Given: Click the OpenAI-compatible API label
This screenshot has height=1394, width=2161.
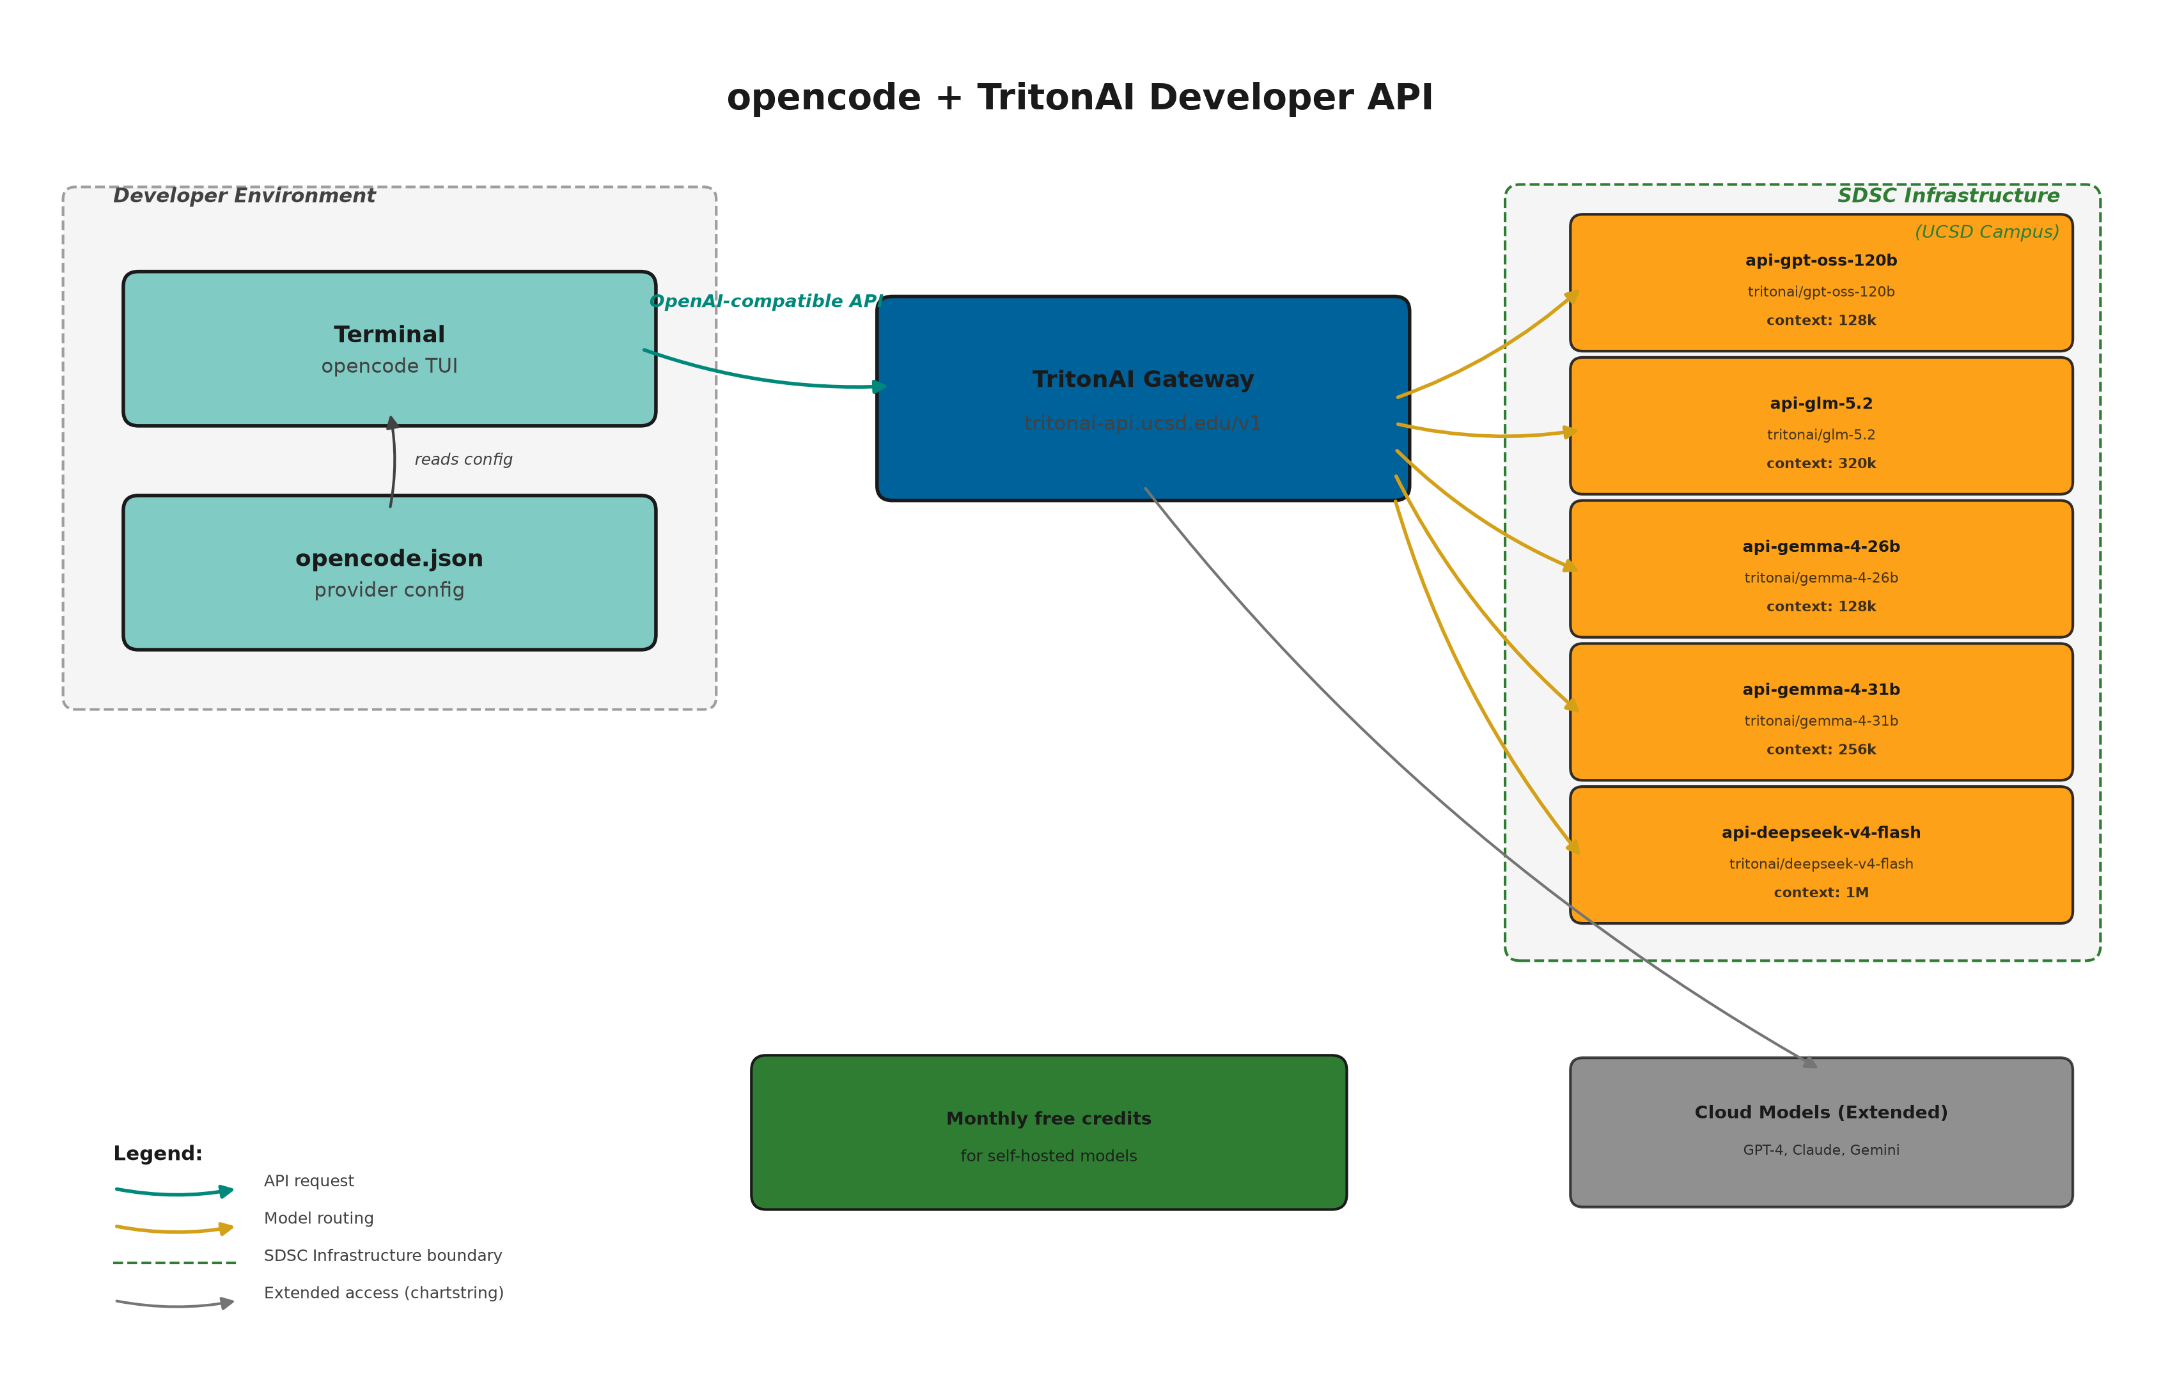Looking at the screenshot, I should click(x=767, y=301).
